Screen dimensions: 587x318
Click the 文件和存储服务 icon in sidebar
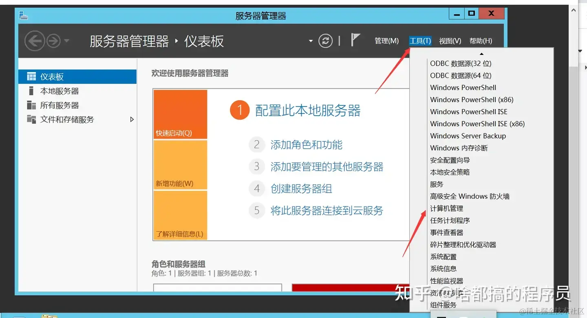pos(31,119)
